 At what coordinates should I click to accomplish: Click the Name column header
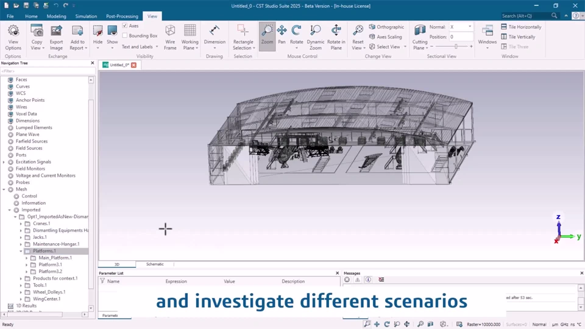pos(113,281)
